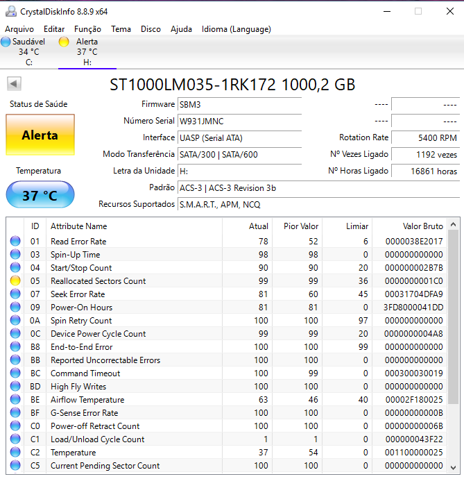Click the blue status orb for Temperature attribute

tap(15, 452)
